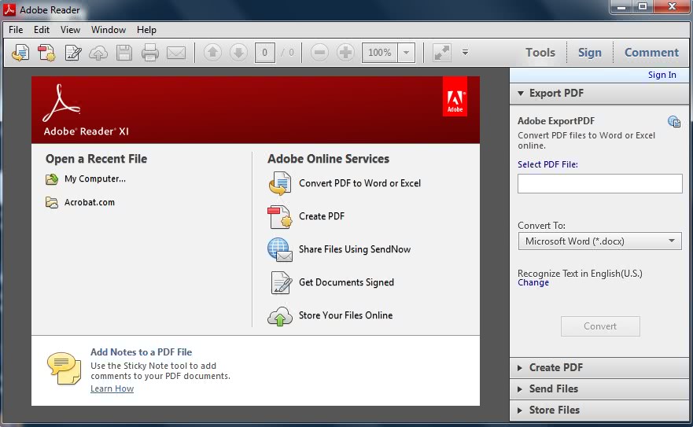This screenshot has width=693, height=427.
Task: Click the Get Documents Signed icon
Action: (280, 282)
